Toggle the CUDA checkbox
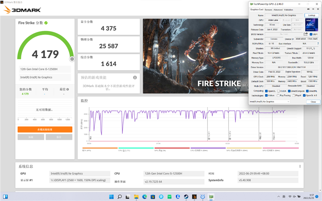This screenshot has height=201, width=322. tap(279, 91)
